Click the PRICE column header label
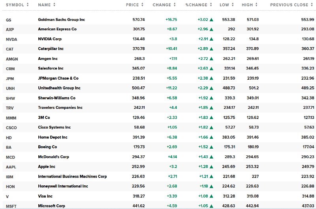The height and width of the screenshot is (209, 316). point(132,5)
